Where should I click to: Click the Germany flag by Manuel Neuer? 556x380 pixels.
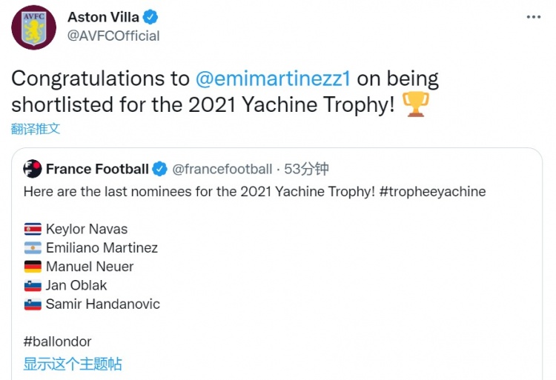[33, 267]
